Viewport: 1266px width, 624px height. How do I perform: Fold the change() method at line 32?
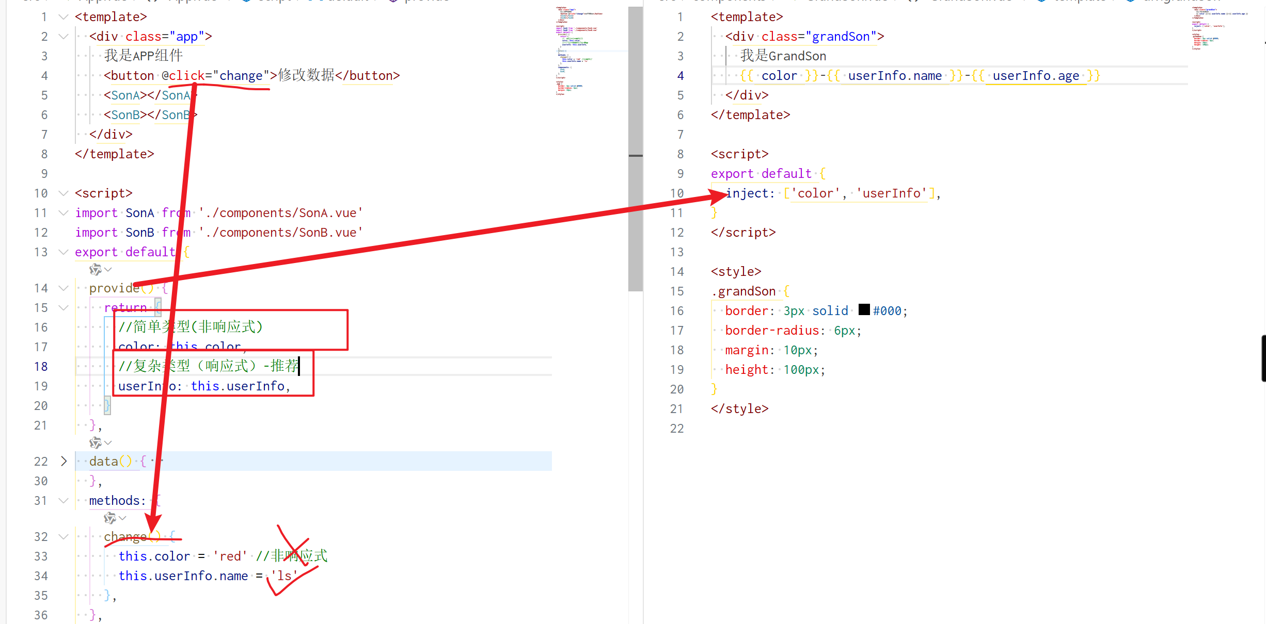point(64,537)
